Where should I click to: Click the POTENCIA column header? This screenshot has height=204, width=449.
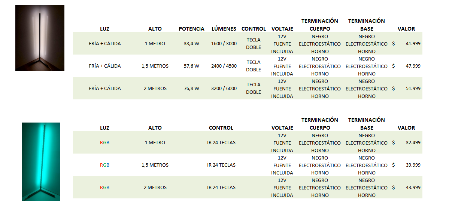(x=192, y=28)
